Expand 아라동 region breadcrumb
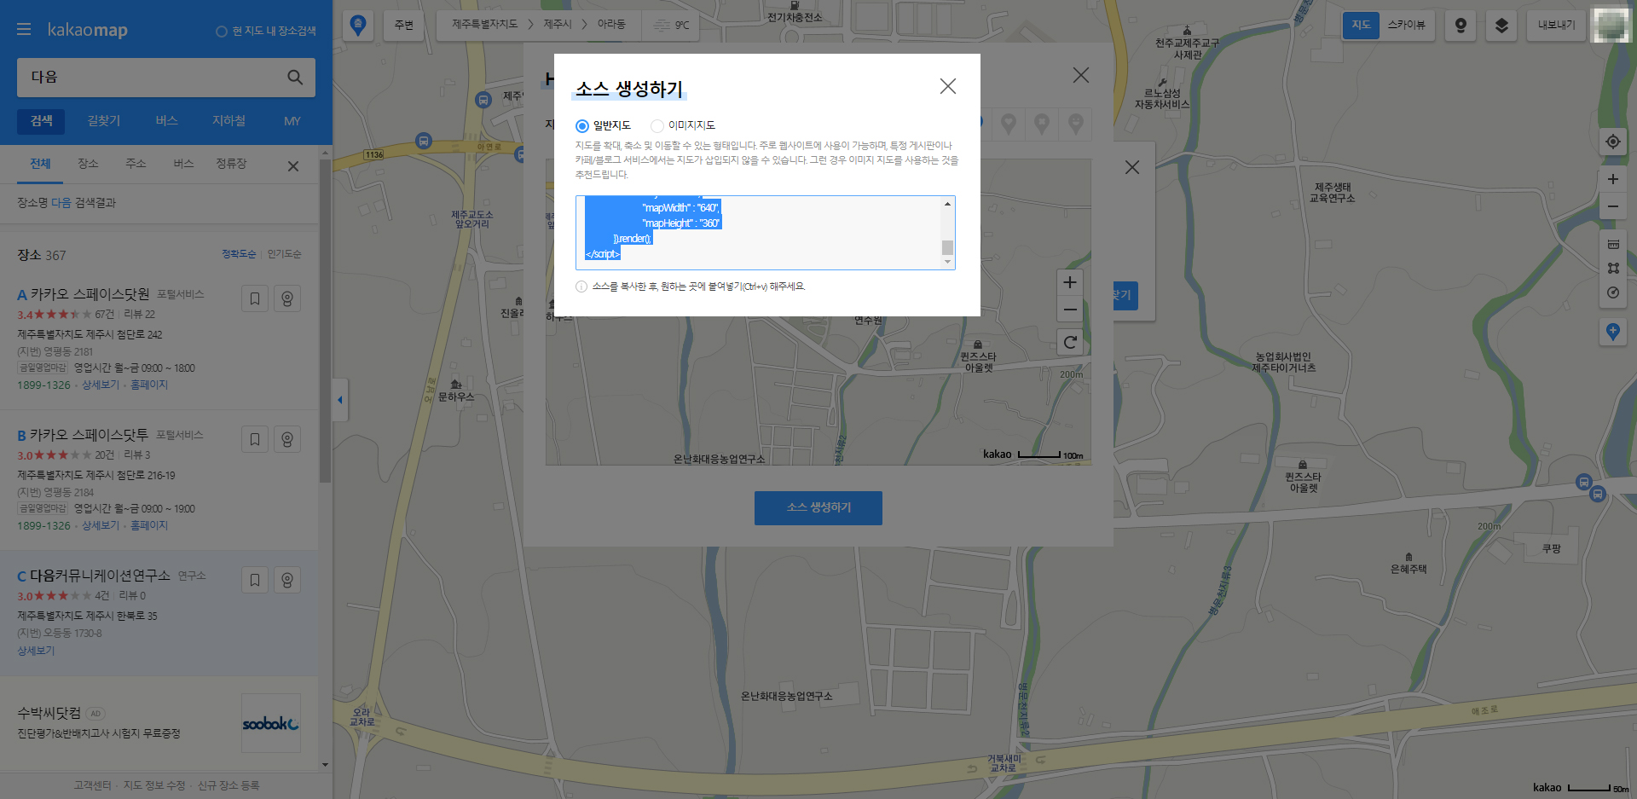Image resolution: width=1637 pixels, height=799 pixels. click(x=611, y=25)
